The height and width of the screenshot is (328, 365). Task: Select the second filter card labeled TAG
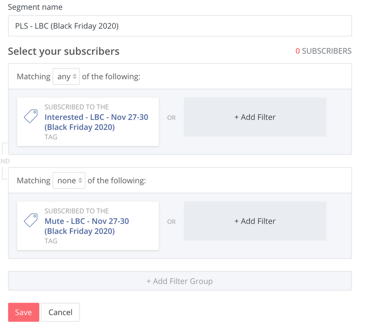click(x=88, y=226)
